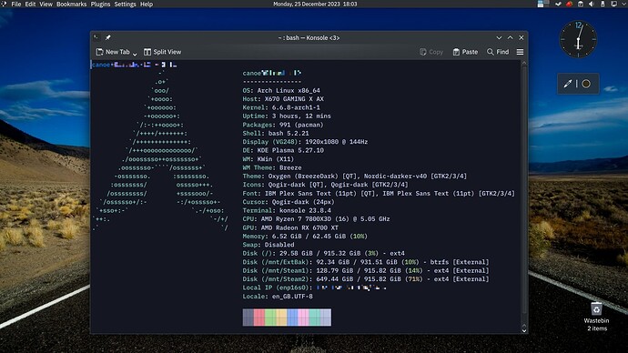Viewport: 628px width, 353px height.
Task: Open the removable devices tray icon
Action: point(603,4)
